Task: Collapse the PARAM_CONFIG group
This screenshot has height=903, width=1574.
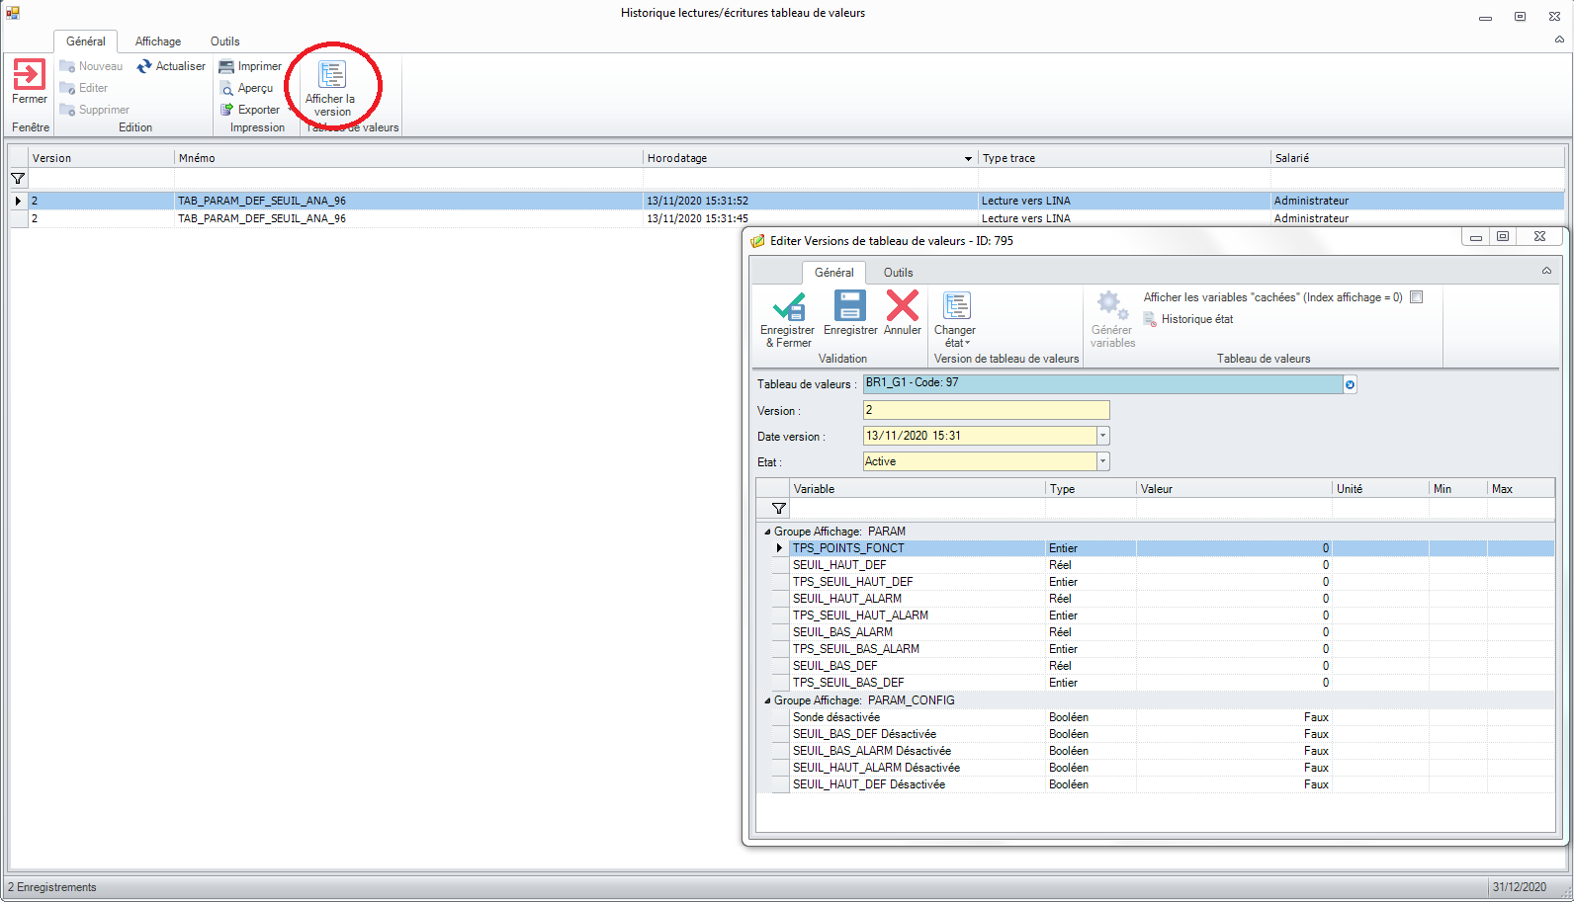Action: point(767,700)
